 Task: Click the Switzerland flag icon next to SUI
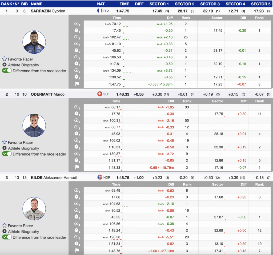(x=100, y=94)
